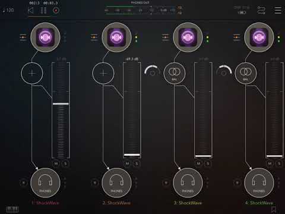Open ShockWave source node on channel 3

188,37
